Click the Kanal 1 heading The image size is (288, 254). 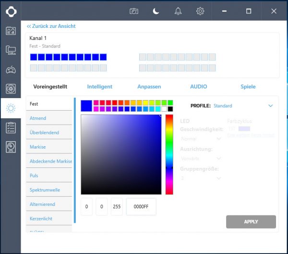(x=38, y=38)
